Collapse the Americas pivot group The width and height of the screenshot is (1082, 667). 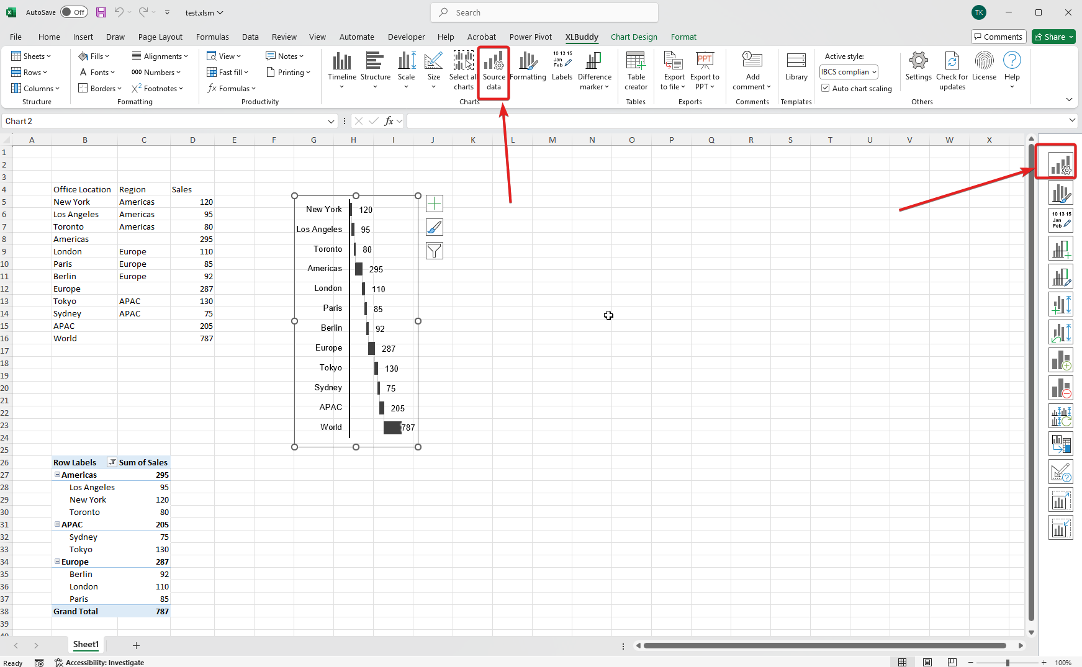click(x=57, y=475)
